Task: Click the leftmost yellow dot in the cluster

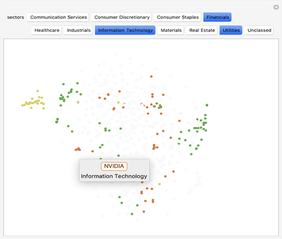Action: coord(23,105)
